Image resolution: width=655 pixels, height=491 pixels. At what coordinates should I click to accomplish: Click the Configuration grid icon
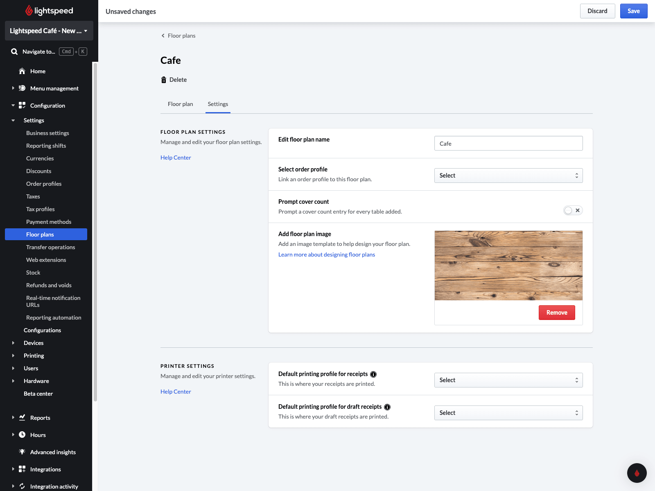[22, 106]
